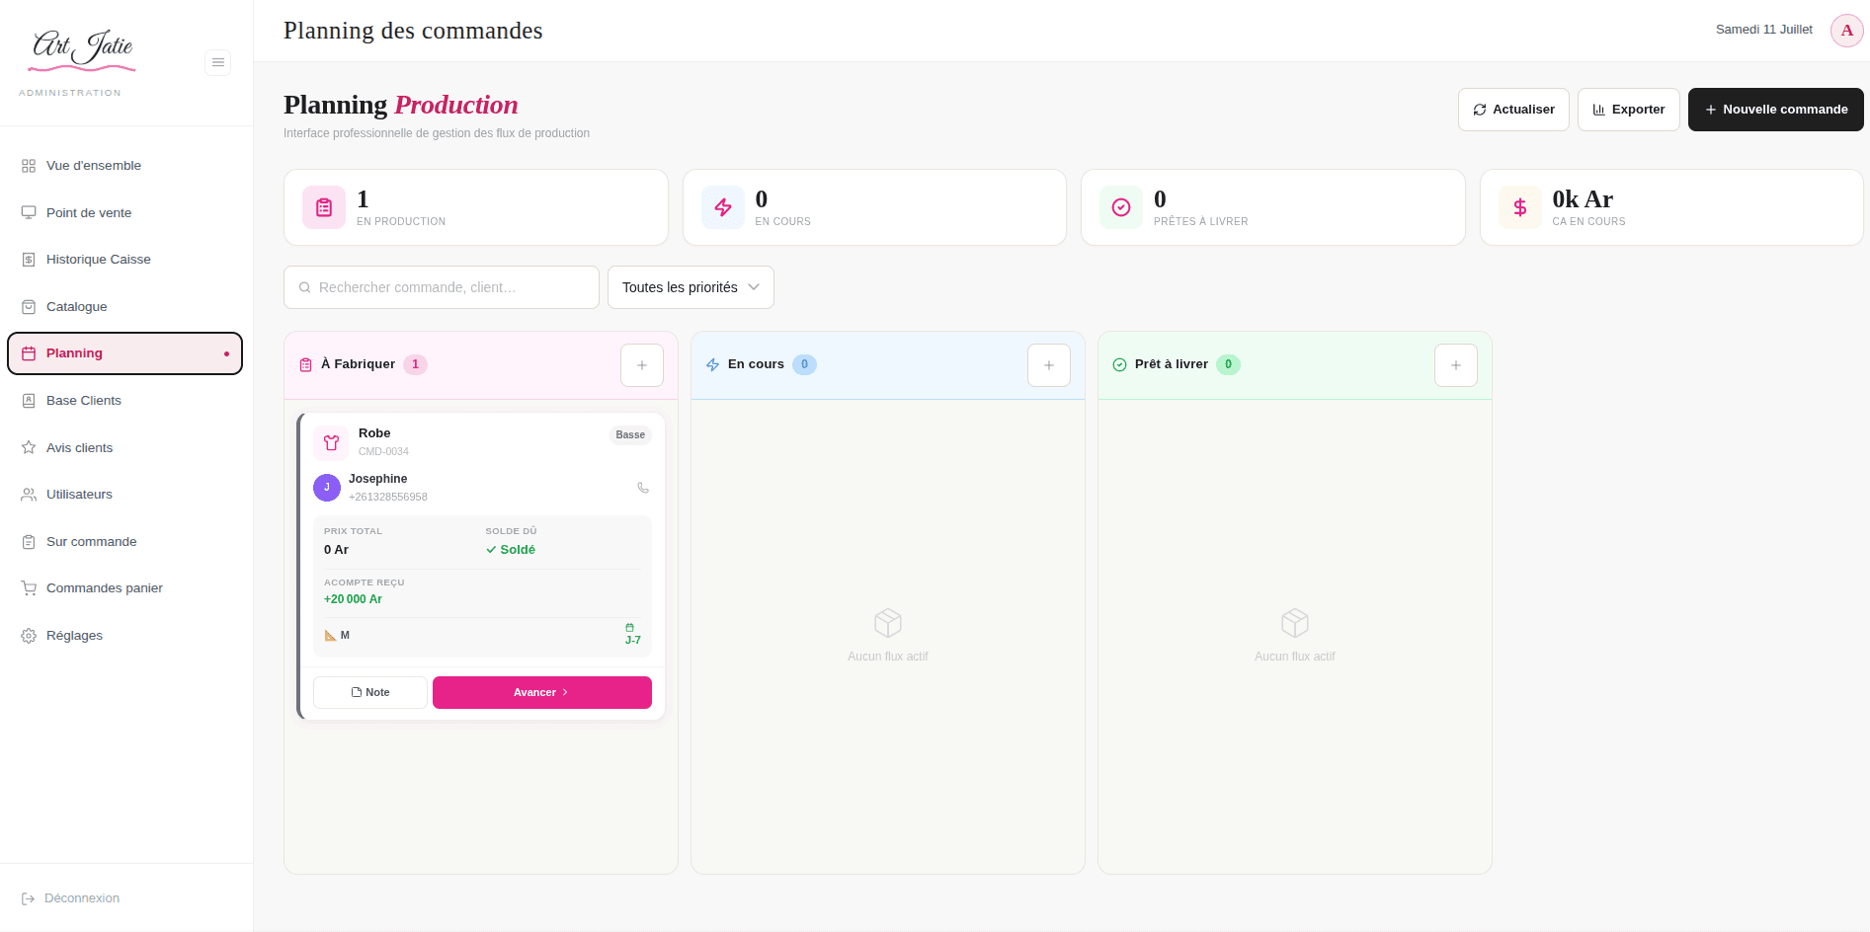Screen dimensions: 1870x932
Task: Click the En production clipboard icon
Action: (324, 207)
